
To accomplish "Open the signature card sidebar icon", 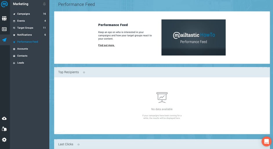I will click(4, 29).
